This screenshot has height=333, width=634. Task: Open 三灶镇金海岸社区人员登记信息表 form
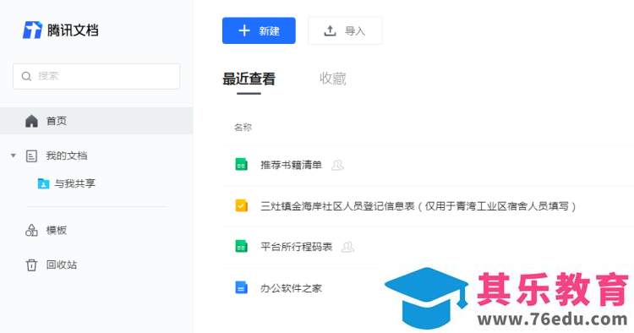(x=418, y=206)
